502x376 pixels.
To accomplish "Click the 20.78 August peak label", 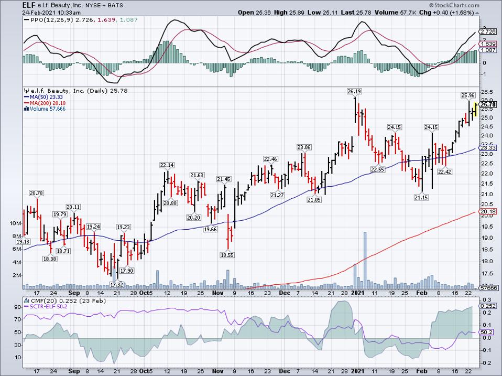I will coord(36,193).
